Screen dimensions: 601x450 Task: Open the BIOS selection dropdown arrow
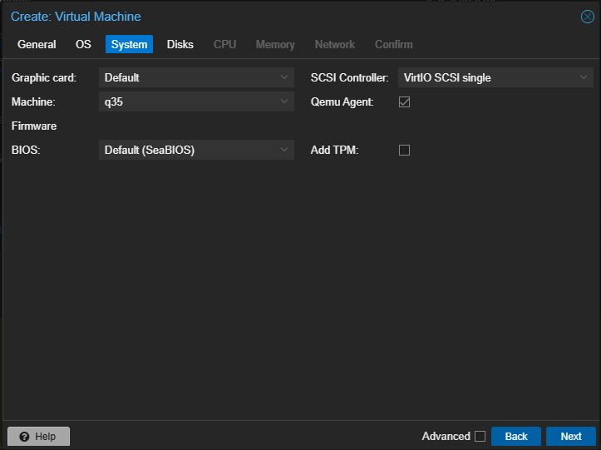tap(284, 150)
